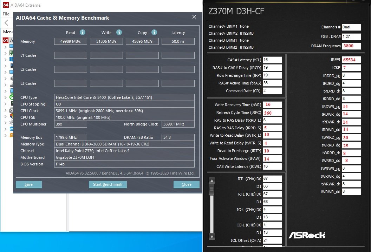The width and height of the screenshot is (371, 252).
Task: Open the File menu in AIDA64
Action: [x=6, y=14]
